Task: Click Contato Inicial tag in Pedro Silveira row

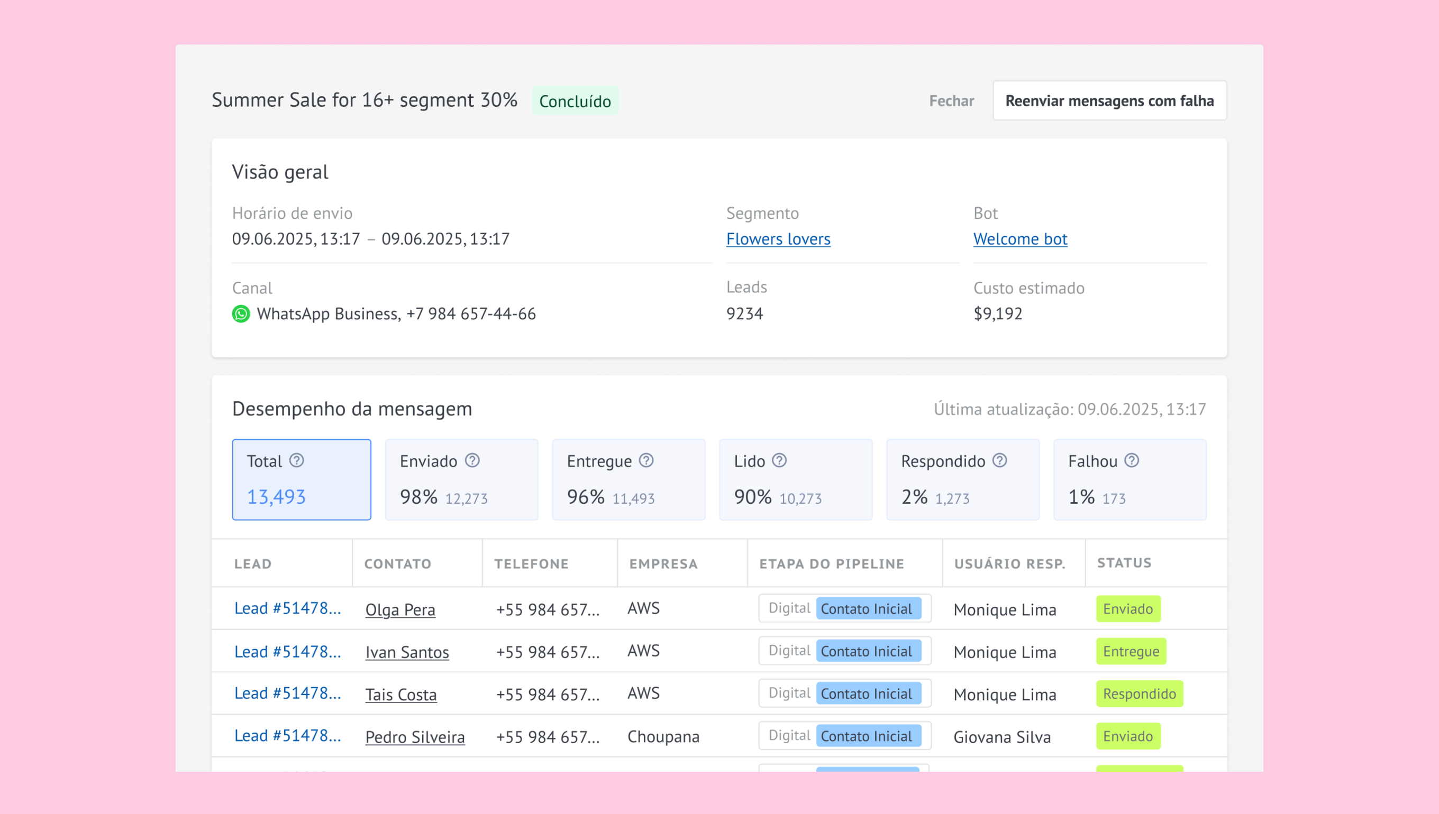Action: tap(868, 736)
